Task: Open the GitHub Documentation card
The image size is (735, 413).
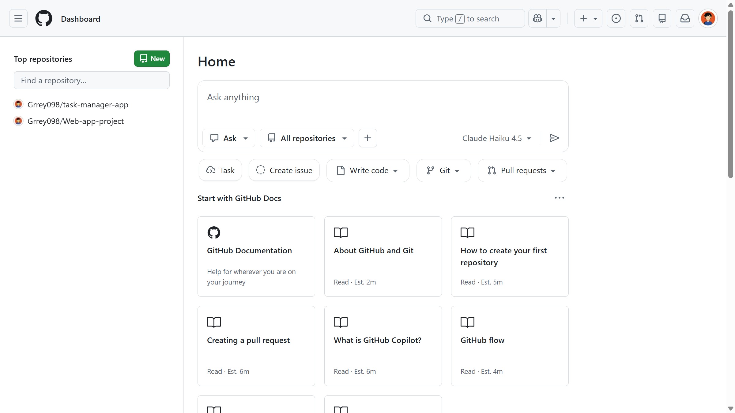Action: point(256,256)
